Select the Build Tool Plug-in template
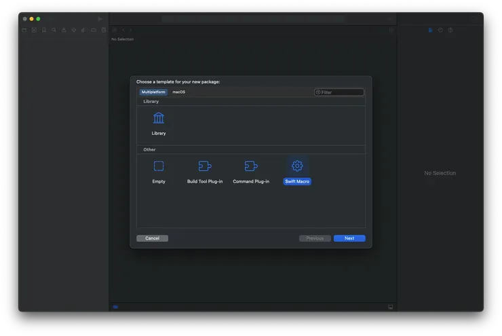Image resolution: width=502 pixels, height=336 pixels. click(x=205, y=166)
